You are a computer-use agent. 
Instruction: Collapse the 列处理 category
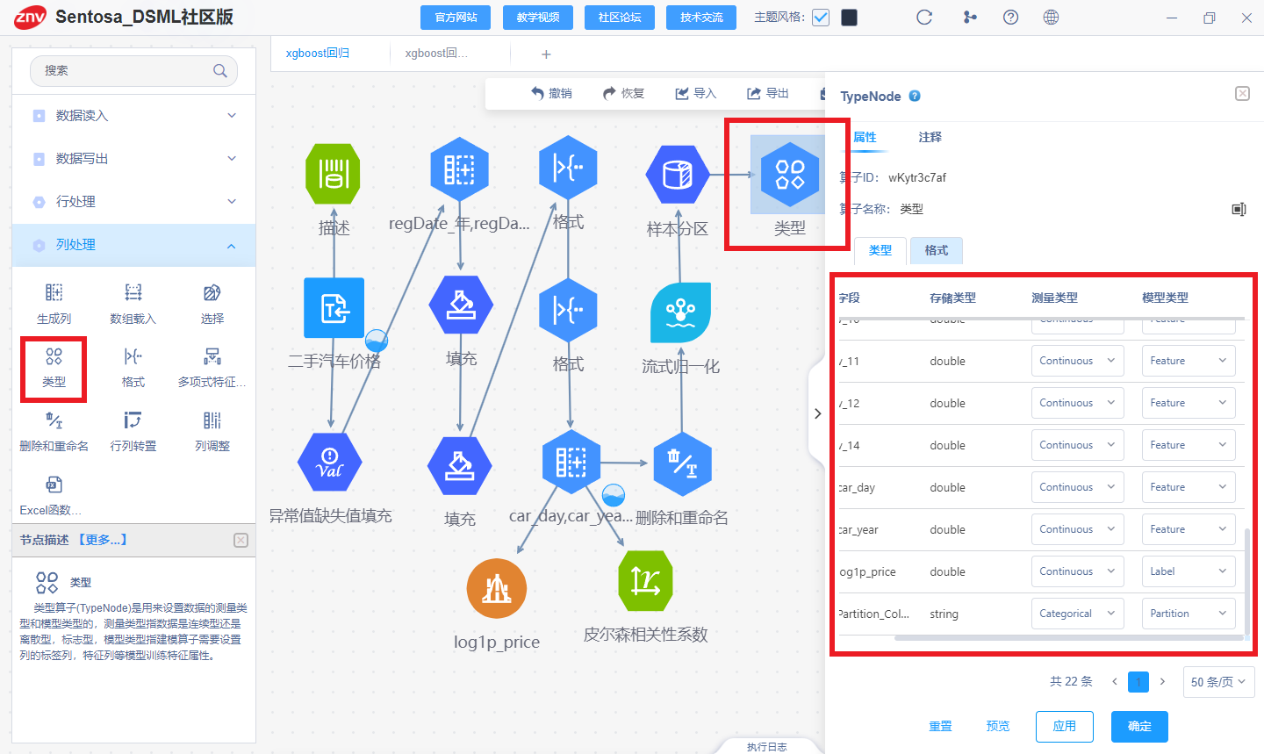(x=134, y=245)
